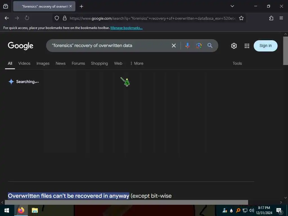Open the Manage bookmarks link

126,28
